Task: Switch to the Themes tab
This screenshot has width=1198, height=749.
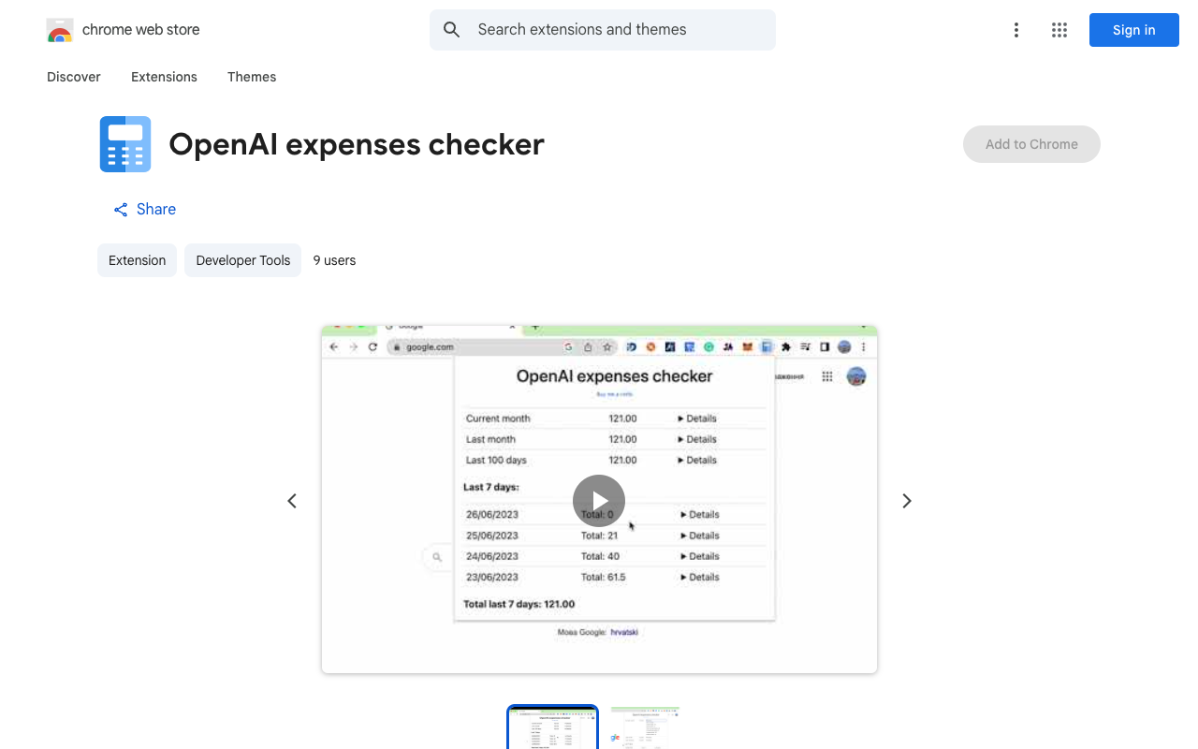Action: (252, 77)
